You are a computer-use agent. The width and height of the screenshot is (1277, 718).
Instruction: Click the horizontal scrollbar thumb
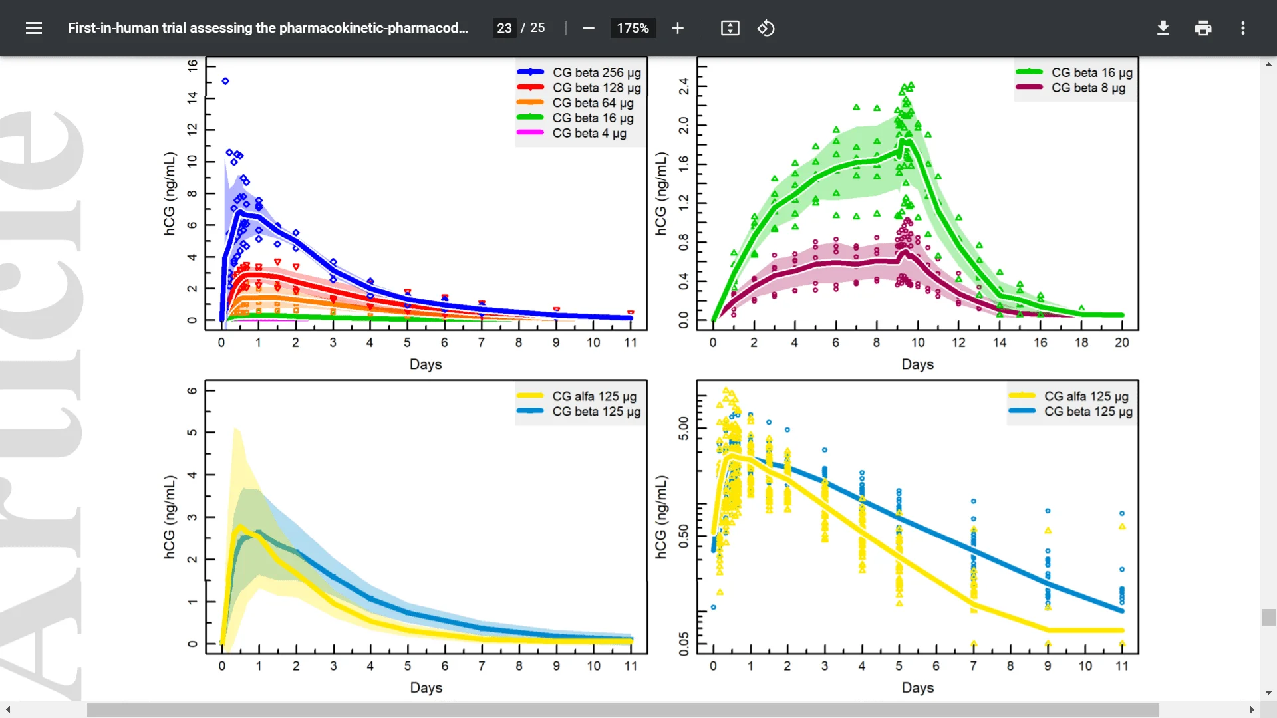pos(623,710)
